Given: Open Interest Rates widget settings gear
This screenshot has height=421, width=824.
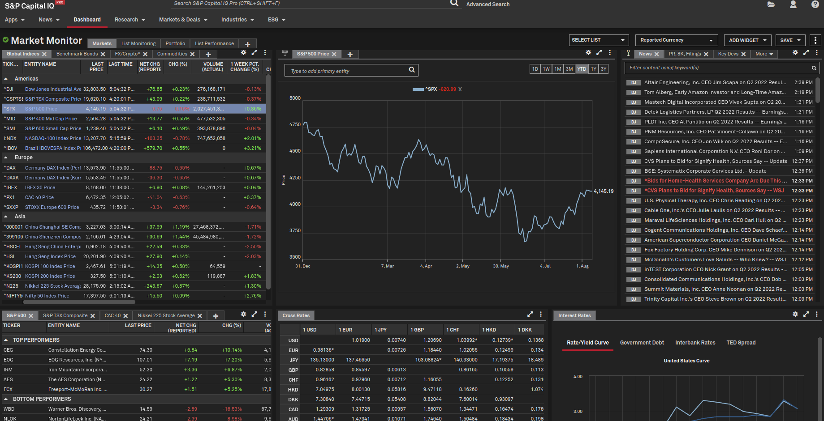Looking at the screenshot, I should point(795,314).
